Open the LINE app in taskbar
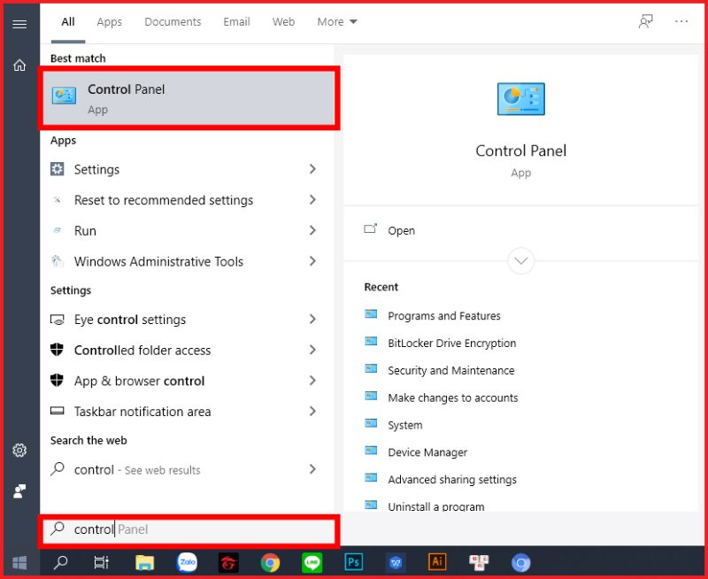The width and height of the screenshot is (708, 579). pos(312,562)
